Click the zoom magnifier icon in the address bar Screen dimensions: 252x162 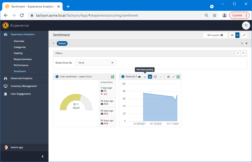[207, 15]
